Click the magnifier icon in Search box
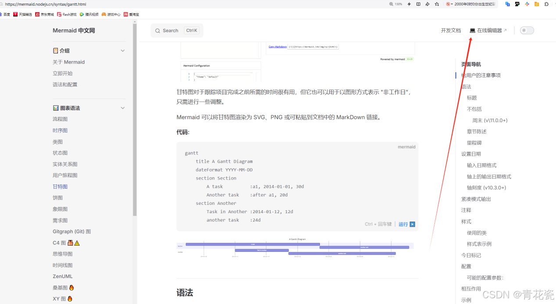 click(x=158, y=31)
